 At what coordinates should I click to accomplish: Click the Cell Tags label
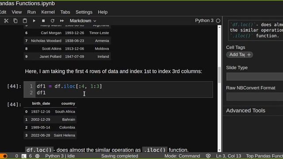[x=236, y=47]
